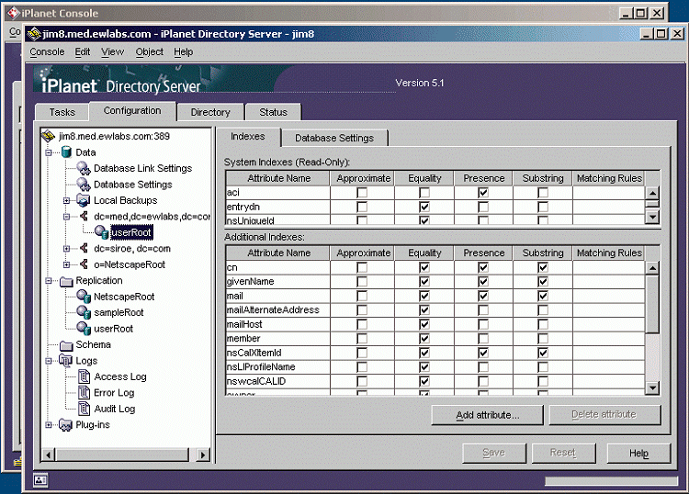Click the Database Settings tree node icon
The width and height of the screenshot is (689, 494).
pyautogui.click(x=84, y=185)
